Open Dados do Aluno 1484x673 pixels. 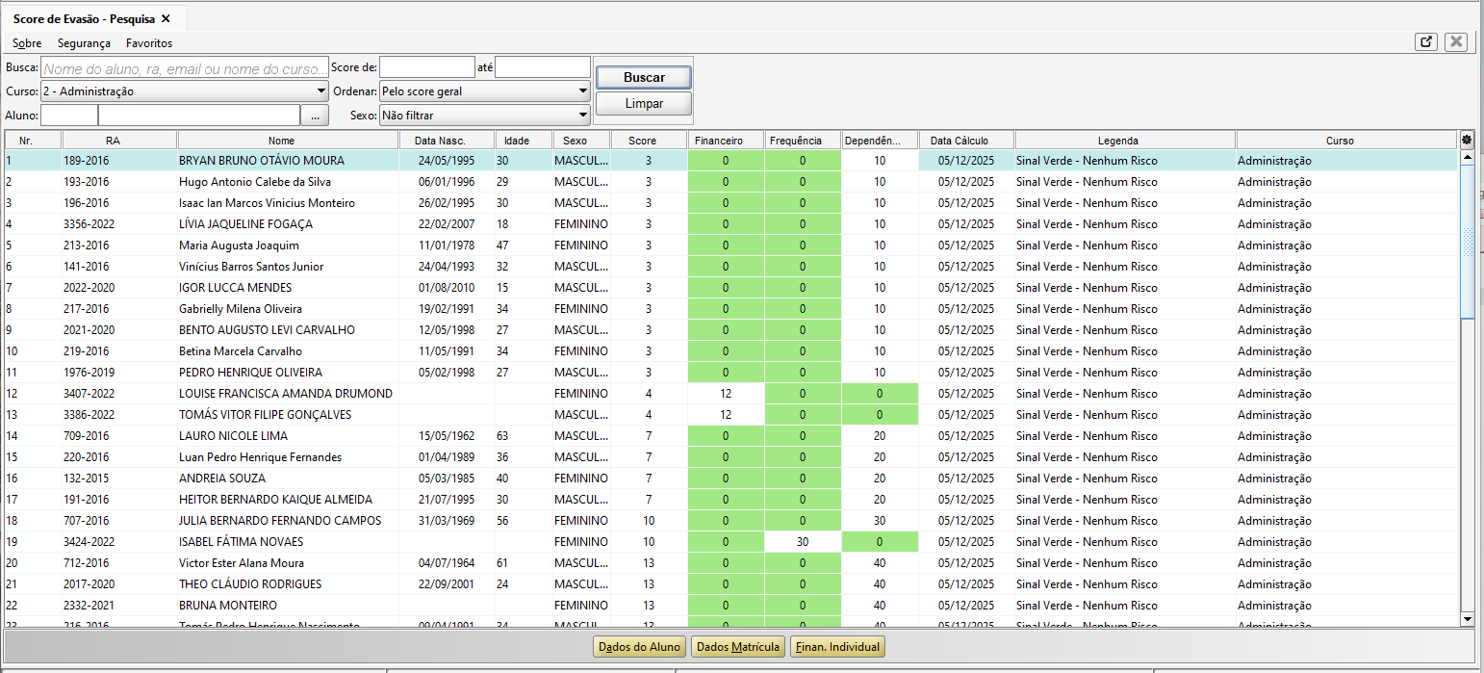pyautogui.click(x=640, y=647)
